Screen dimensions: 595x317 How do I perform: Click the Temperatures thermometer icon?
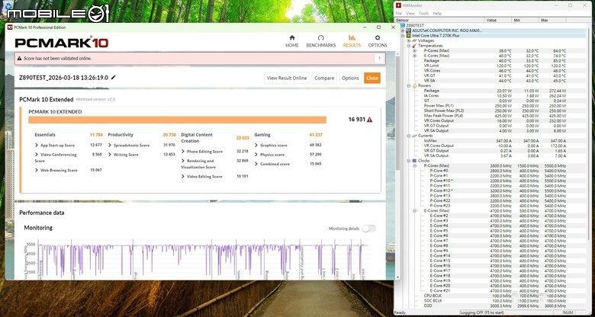point(414,46)
